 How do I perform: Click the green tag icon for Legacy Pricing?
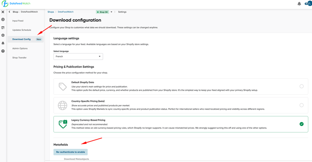point(63,124)
